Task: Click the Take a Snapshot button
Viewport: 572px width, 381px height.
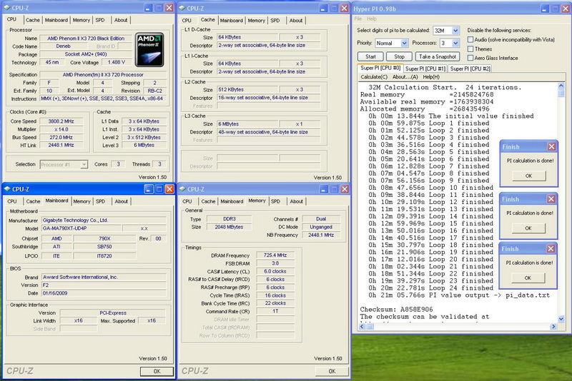Action: pyautogui.click(x=438, y=56)
